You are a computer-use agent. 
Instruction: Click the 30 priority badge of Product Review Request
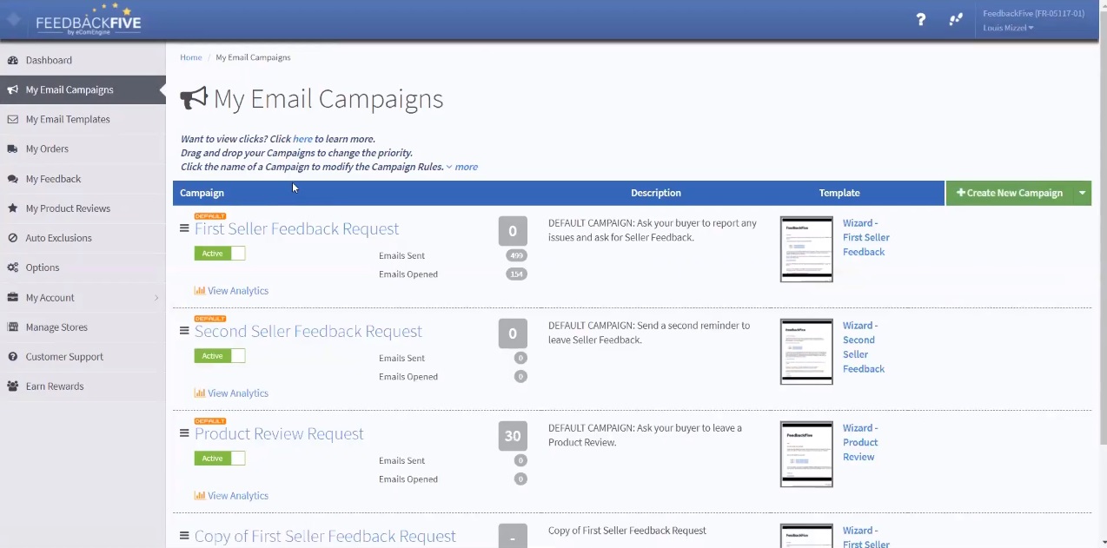[x=513, y=436]
